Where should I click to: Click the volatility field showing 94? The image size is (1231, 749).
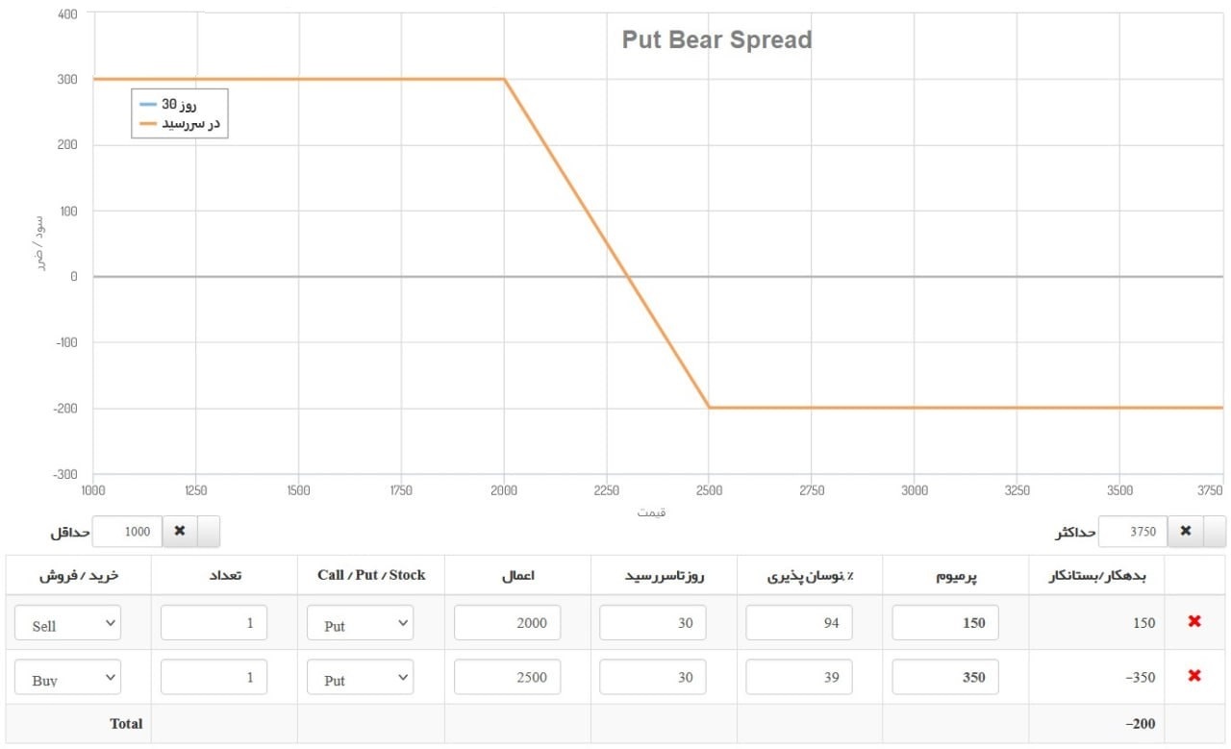pyautogui.click(x=799, y=623)
